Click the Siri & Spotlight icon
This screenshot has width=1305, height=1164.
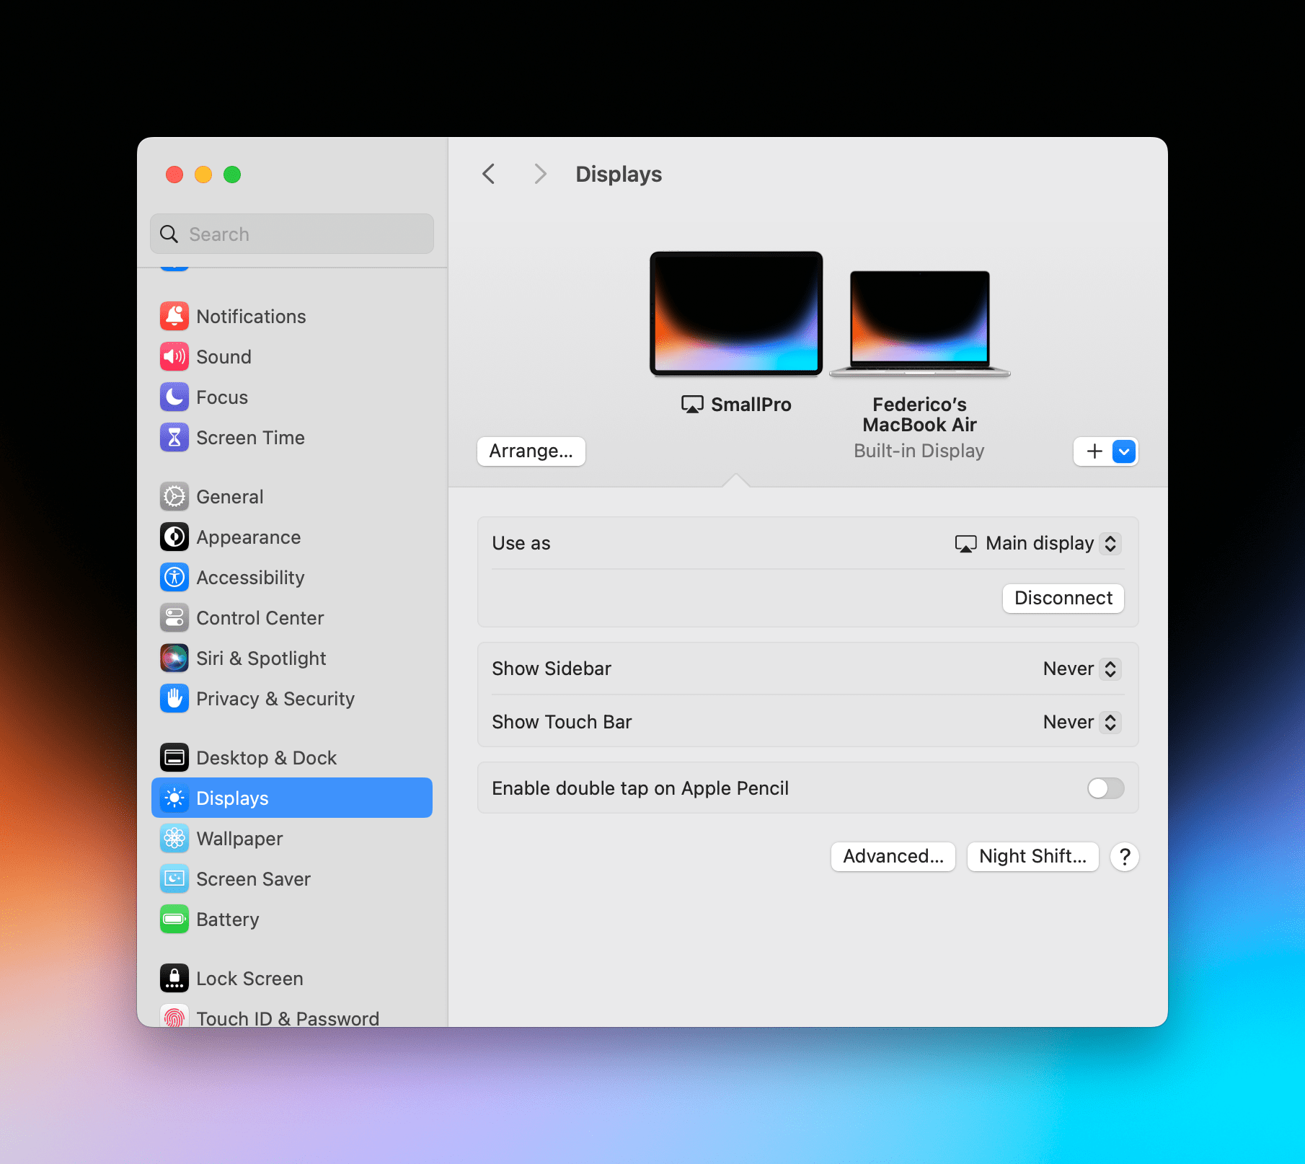(174, 658)
